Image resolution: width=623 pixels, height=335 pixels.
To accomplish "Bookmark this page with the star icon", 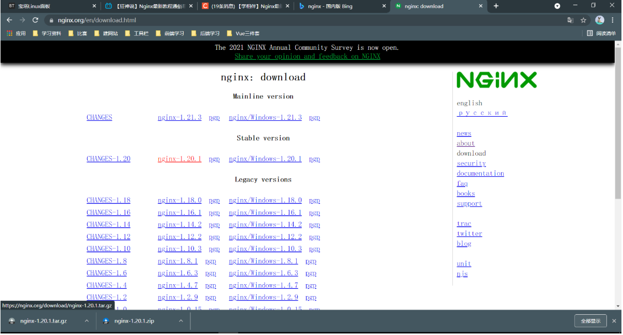I will coord(584,20).
